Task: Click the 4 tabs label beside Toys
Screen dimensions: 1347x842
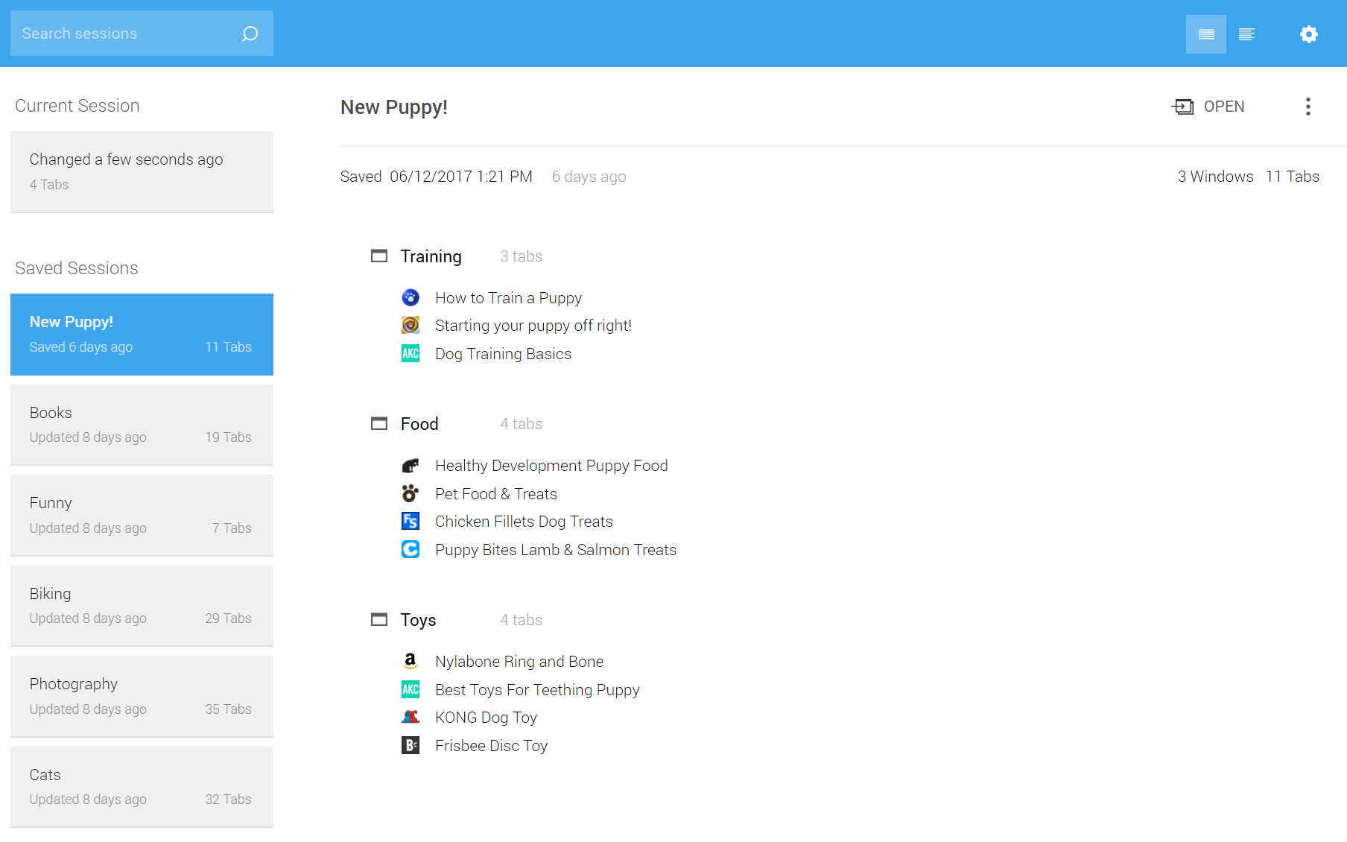Action: click(522, 620)
